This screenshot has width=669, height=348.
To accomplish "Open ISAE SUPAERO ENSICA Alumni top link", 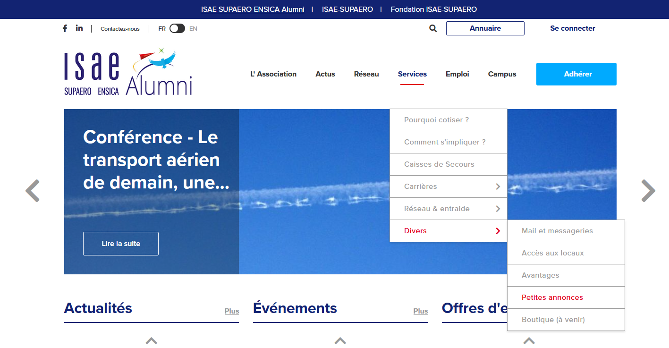I will tap(253, 9).
